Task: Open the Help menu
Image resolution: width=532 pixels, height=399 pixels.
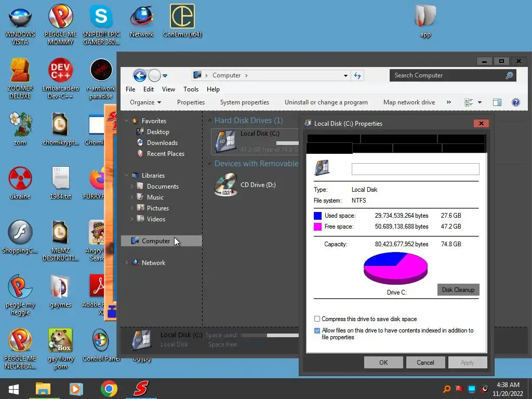Action: point(213,89)
